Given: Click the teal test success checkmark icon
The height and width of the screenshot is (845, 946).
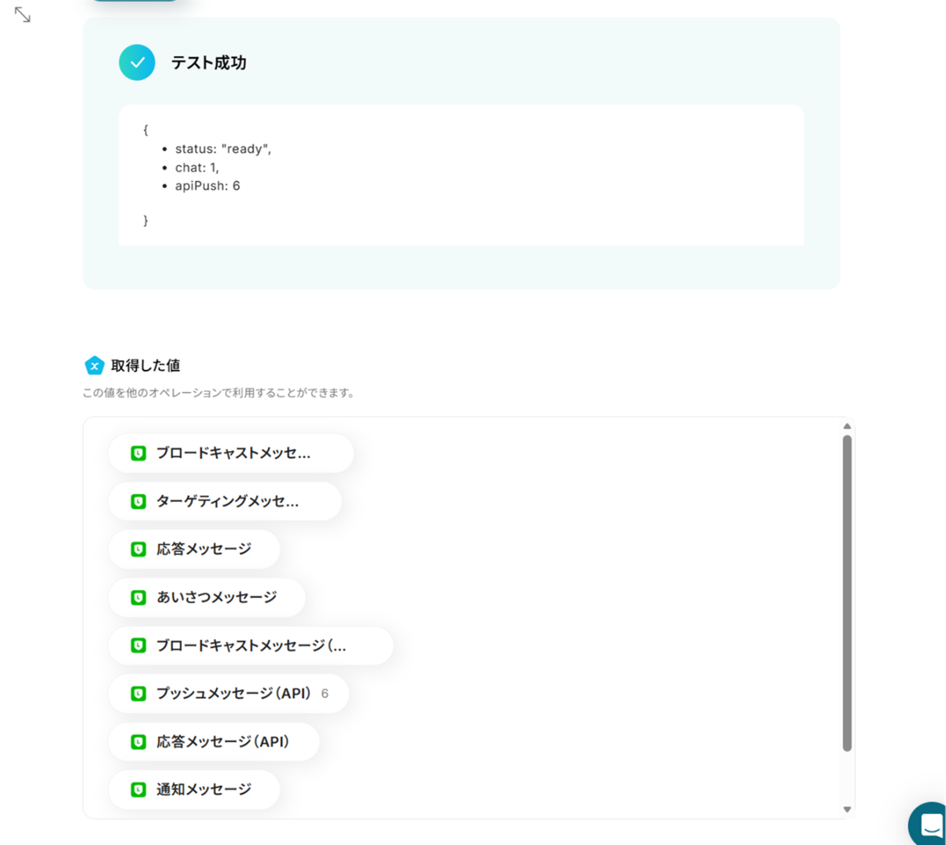Looking at the screenshot, I should point(137,63).
